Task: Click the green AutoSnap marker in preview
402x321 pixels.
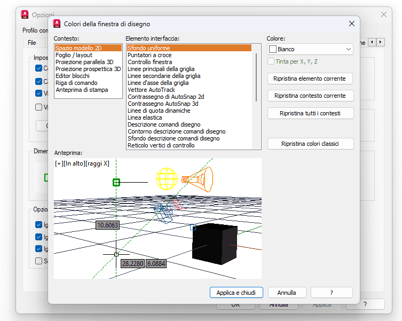Action: (x=116, y=183)
